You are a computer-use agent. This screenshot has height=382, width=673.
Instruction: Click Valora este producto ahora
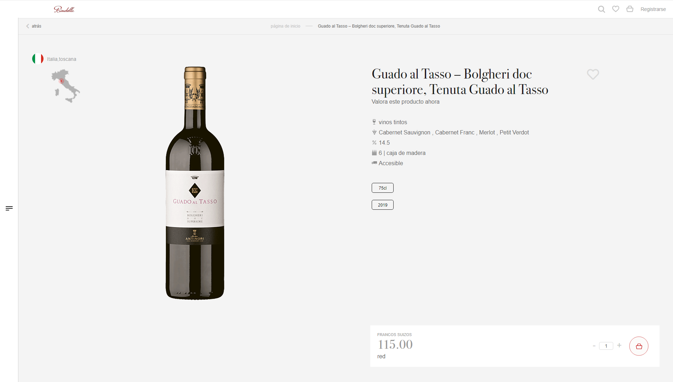click(405, 102)
